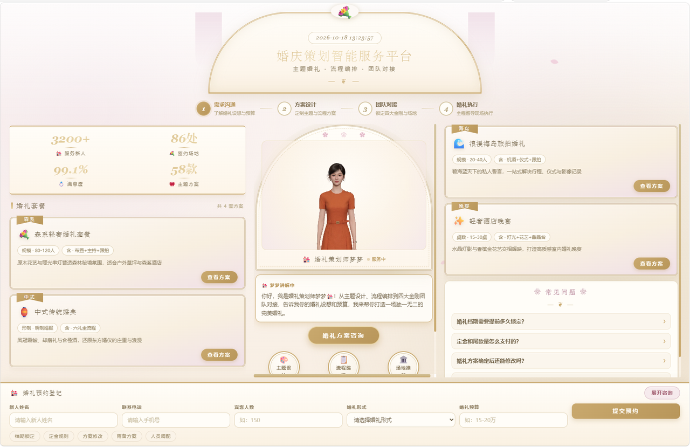Click the 婚礼预算 input field

tap(513, 420)
